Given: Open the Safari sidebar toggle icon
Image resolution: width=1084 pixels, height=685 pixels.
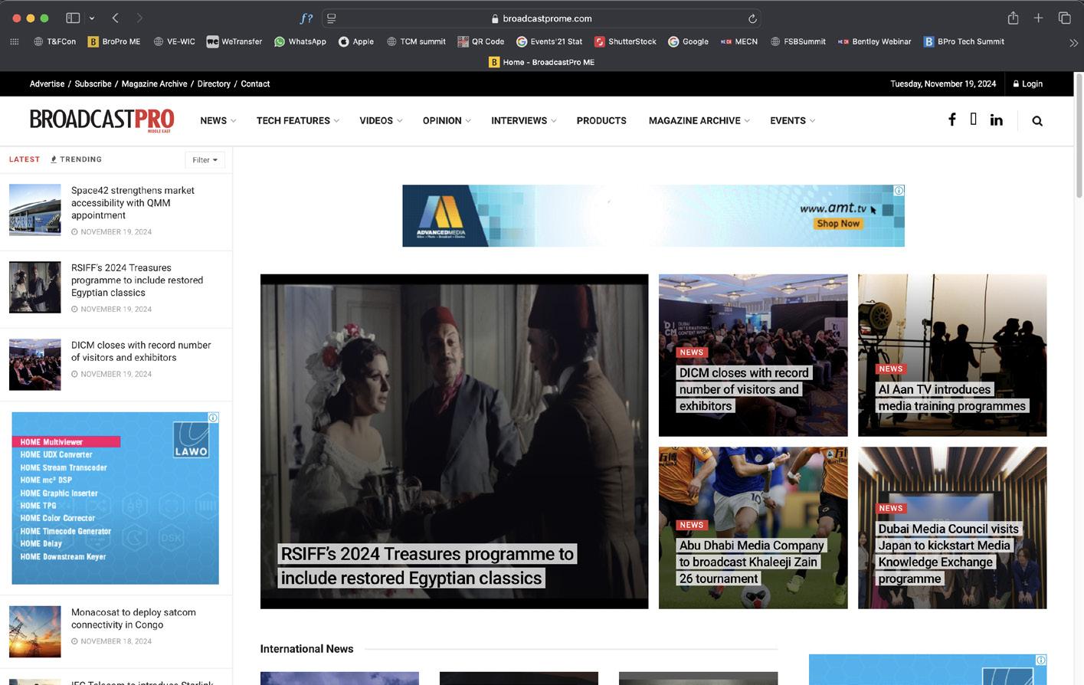Looking at the screenshot, I should pyautogui.click(x=73, y=18).
